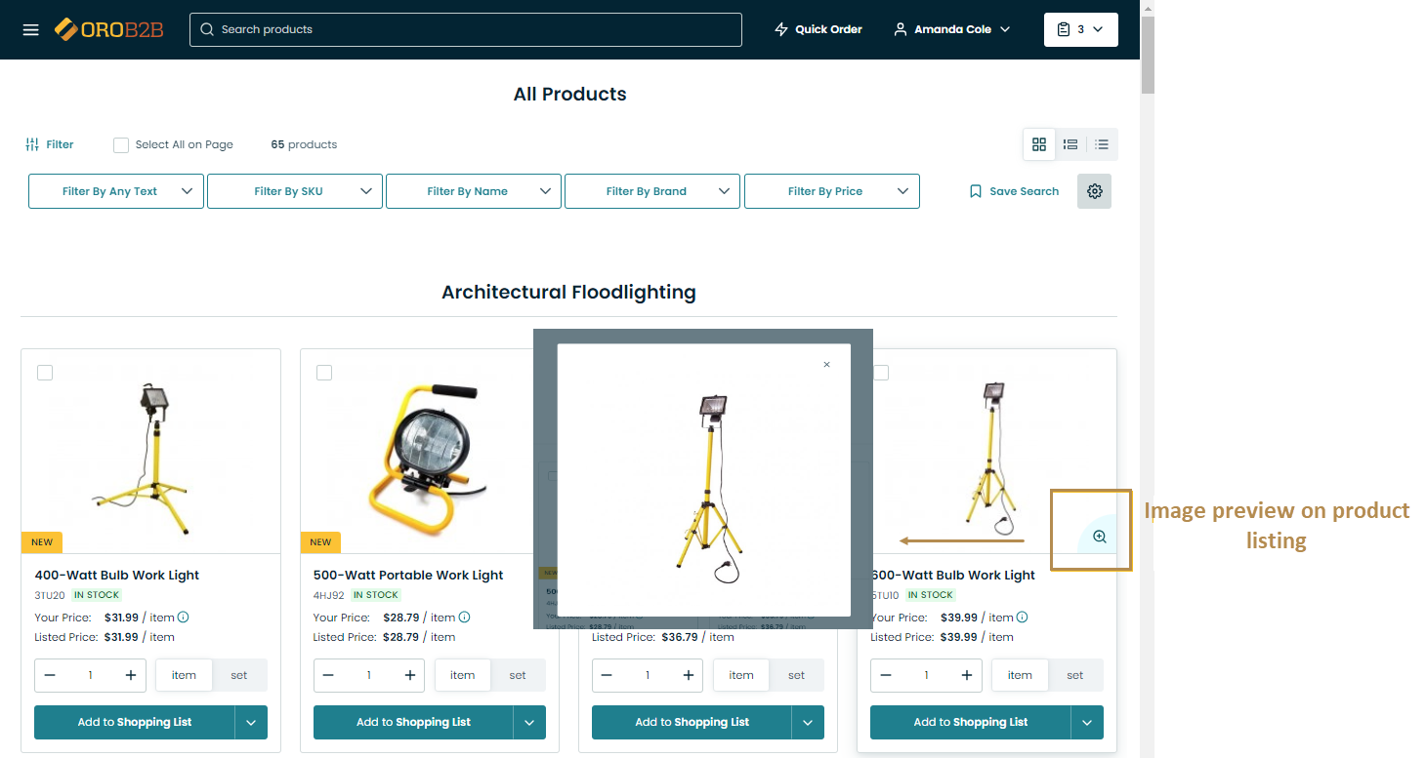Screen dimensions: 1426x758
Task: Switch to gallery list view
Action: (x=1070, y=144)
